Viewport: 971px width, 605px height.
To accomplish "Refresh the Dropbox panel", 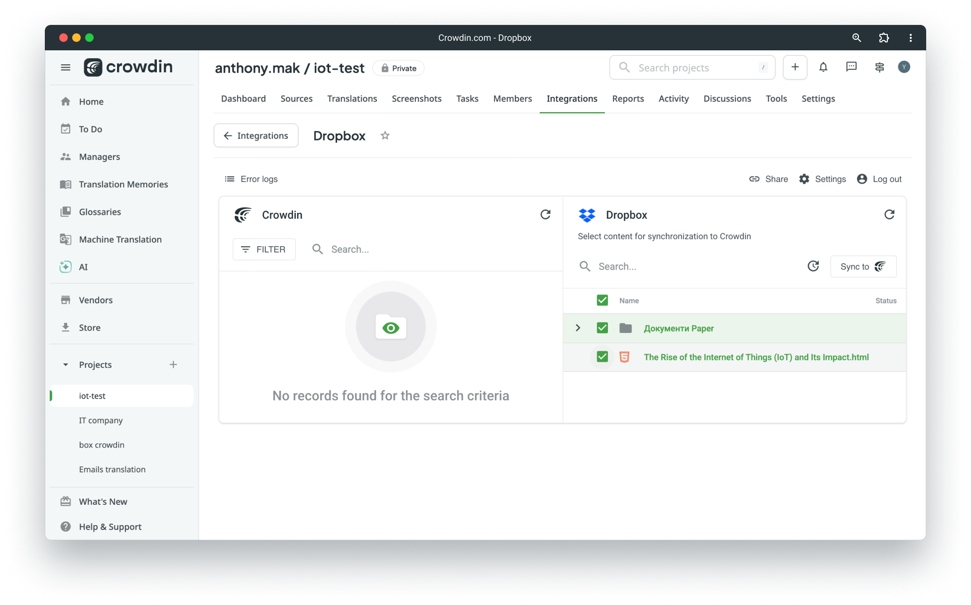I will coord(889,214).
